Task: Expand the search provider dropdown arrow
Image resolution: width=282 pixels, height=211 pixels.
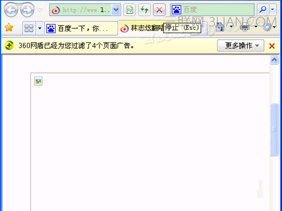Action: pyautogui.click(x=273, y=10)
